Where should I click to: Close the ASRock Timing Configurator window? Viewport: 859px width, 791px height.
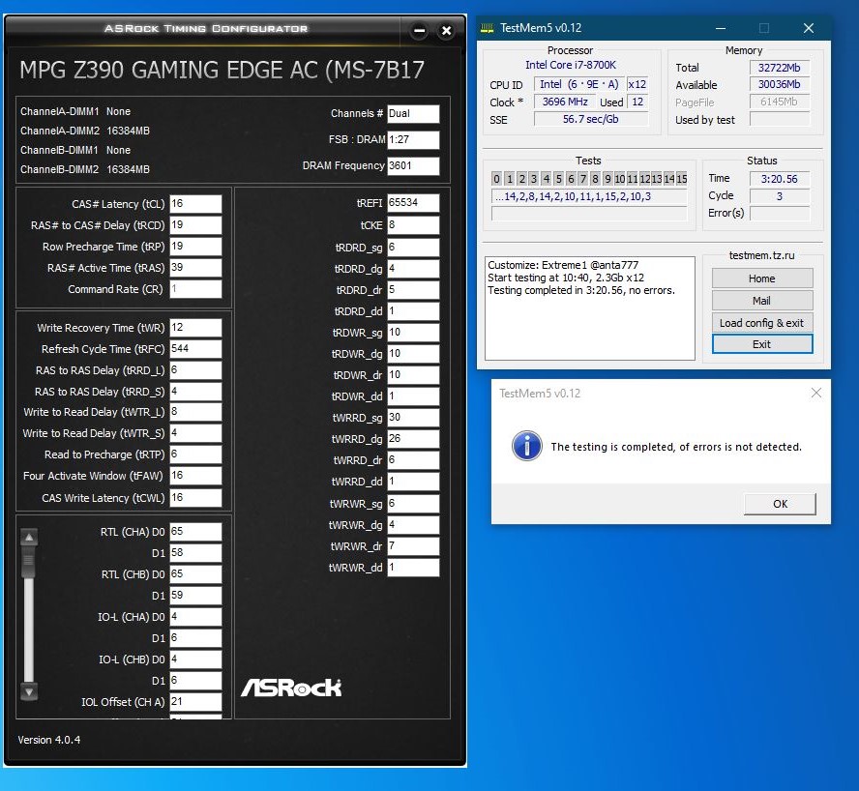(x=447, y=31)
